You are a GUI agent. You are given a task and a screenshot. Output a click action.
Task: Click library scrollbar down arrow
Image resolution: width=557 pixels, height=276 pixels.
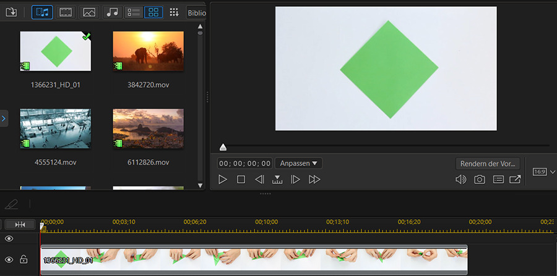tap(200, 185)
